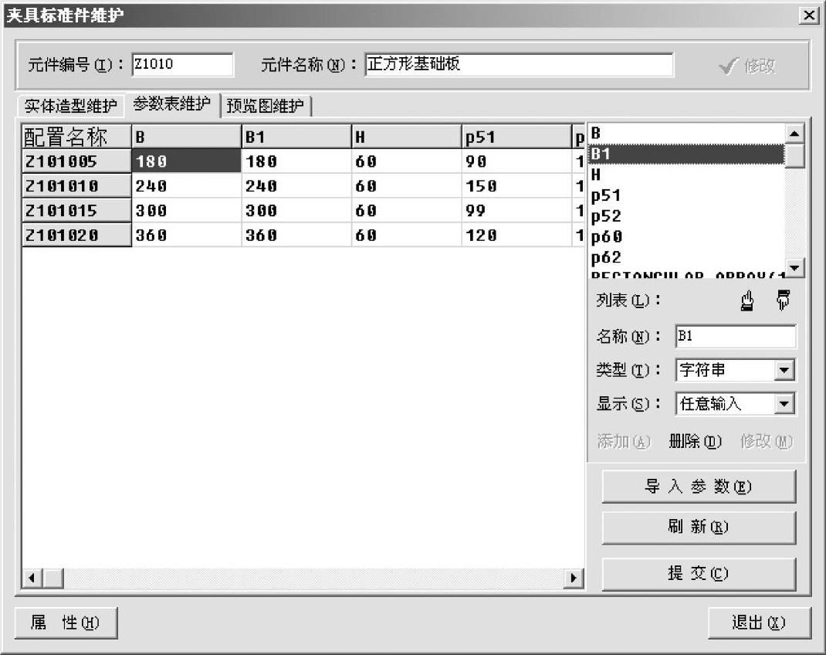Select cell 90 in p51 column
Image resolution: width=826 pixels, height=655 pixels.
(516, 161)
